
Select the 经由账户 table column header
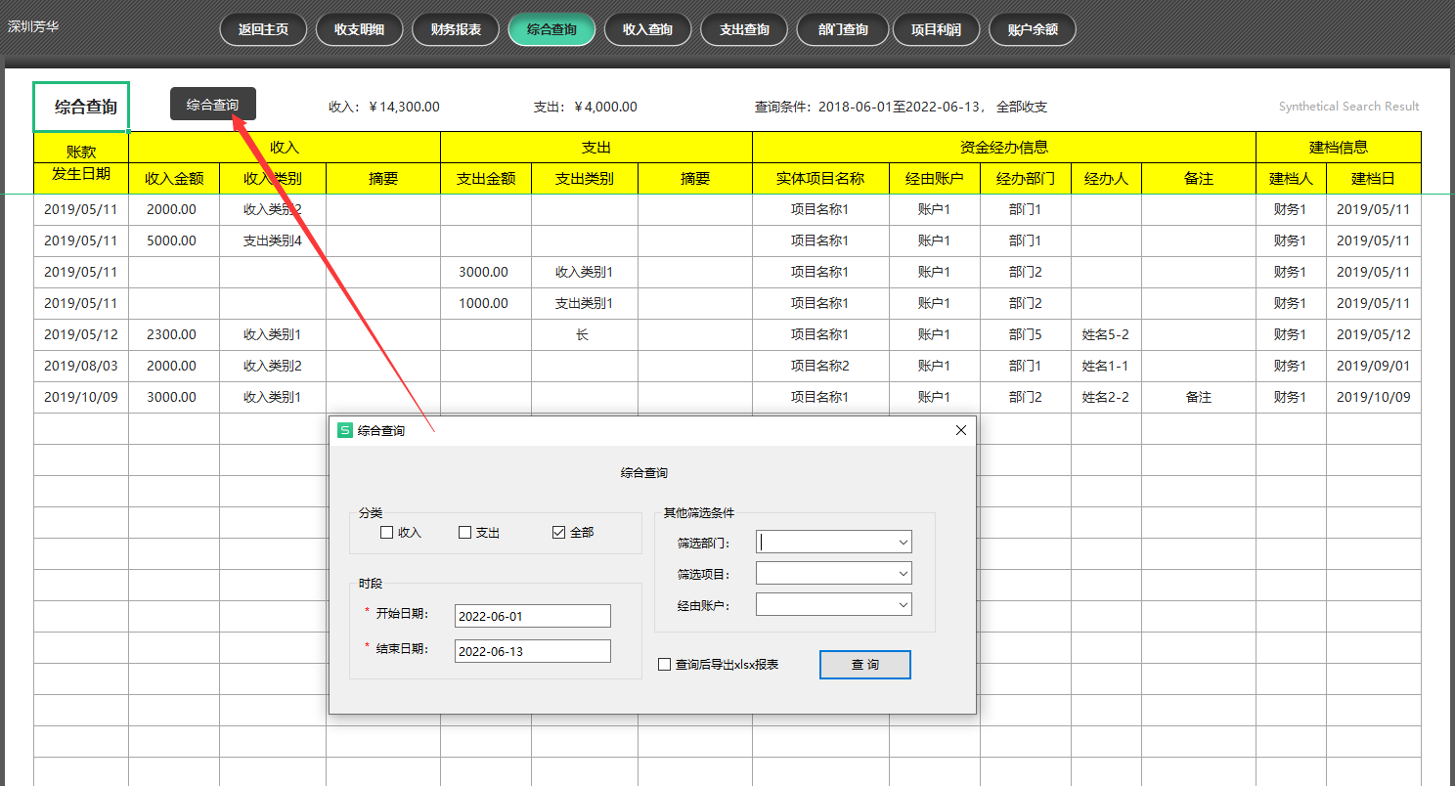click(935, 178)
